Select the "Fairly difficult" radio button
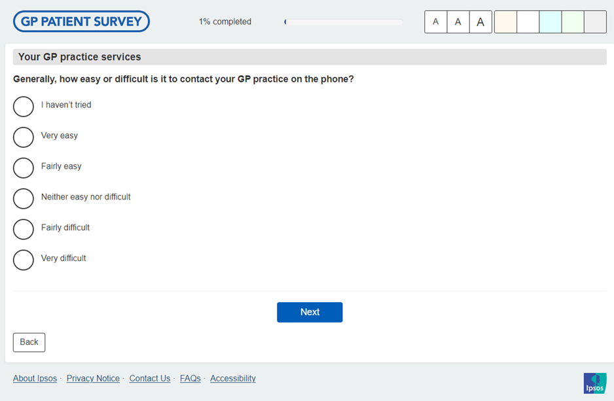The image size is (614, 401). click(24, 229)
